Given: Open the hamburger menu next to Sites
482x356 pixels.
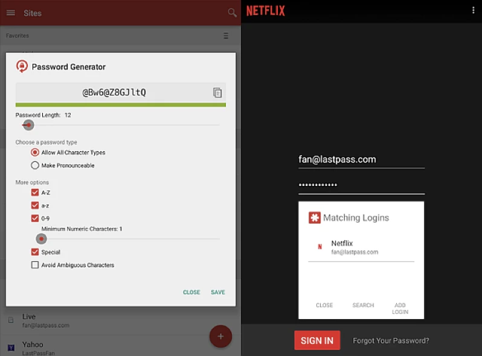Looking at the screenshot, I should click(10, 13).
